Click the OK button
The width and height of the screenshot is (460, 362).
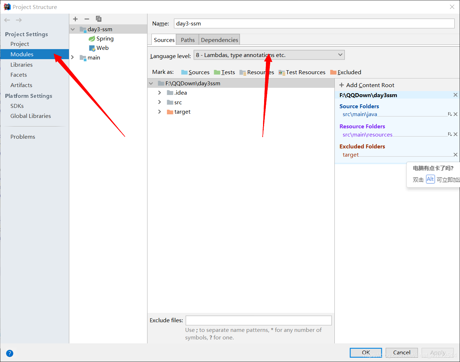click(366, 353)
